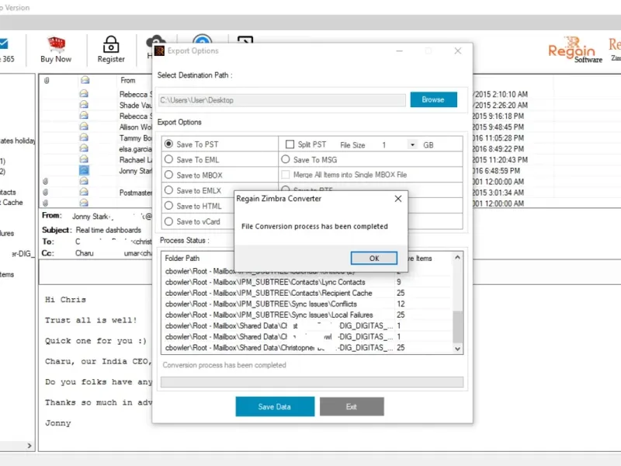Click the Save Data button
The image size is (621, 466).
[x=275, y=406]
